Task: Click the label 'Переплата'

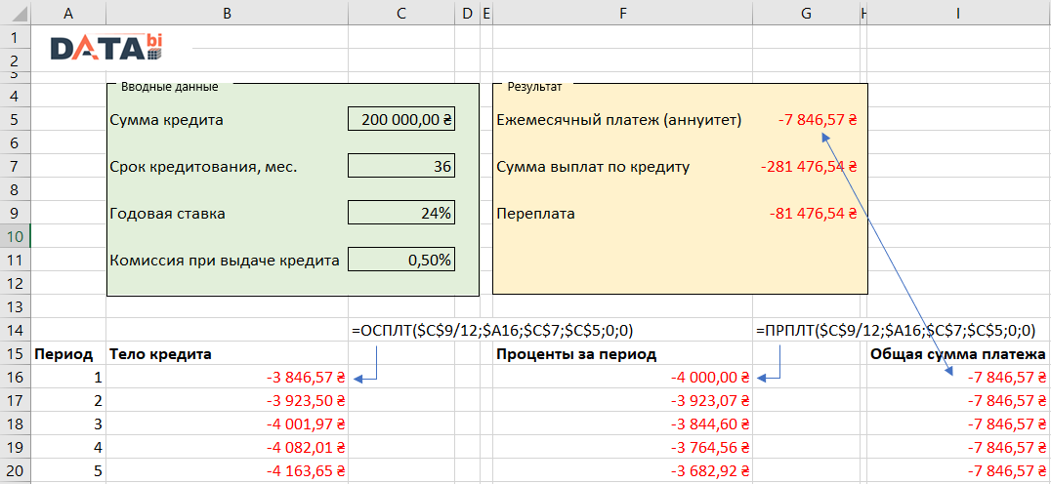Action: [535, 215]
